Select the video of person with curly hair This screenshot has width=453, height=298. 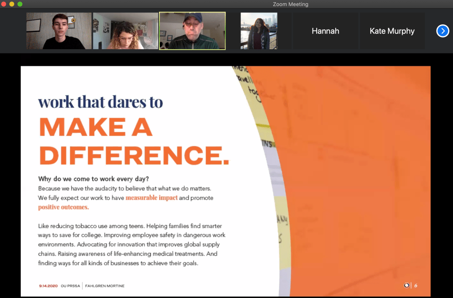[125, 31]
